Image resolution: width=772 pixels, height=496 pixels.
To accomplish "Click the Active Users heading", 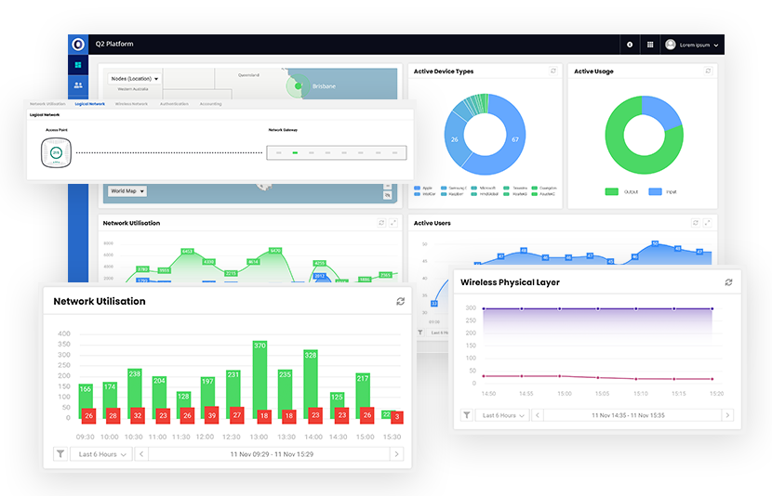I will coord(433,223).
